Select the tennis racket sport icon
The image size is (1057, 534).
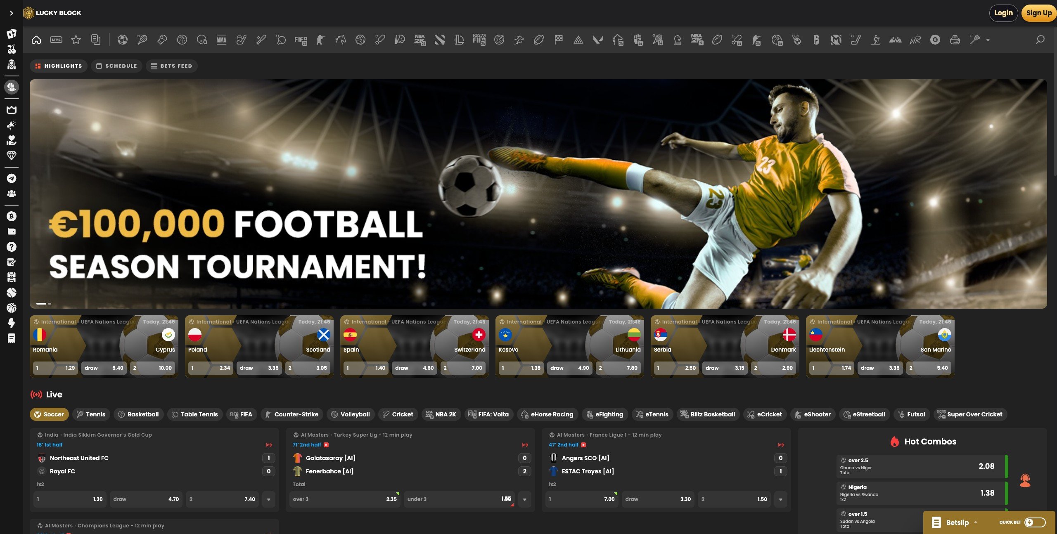[142, 40]
